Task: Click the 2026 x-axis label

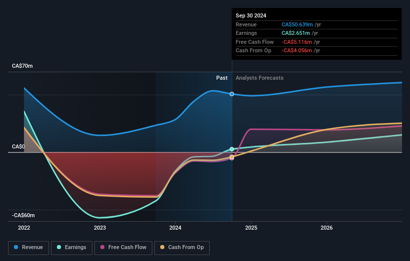Action: point(327,228)
